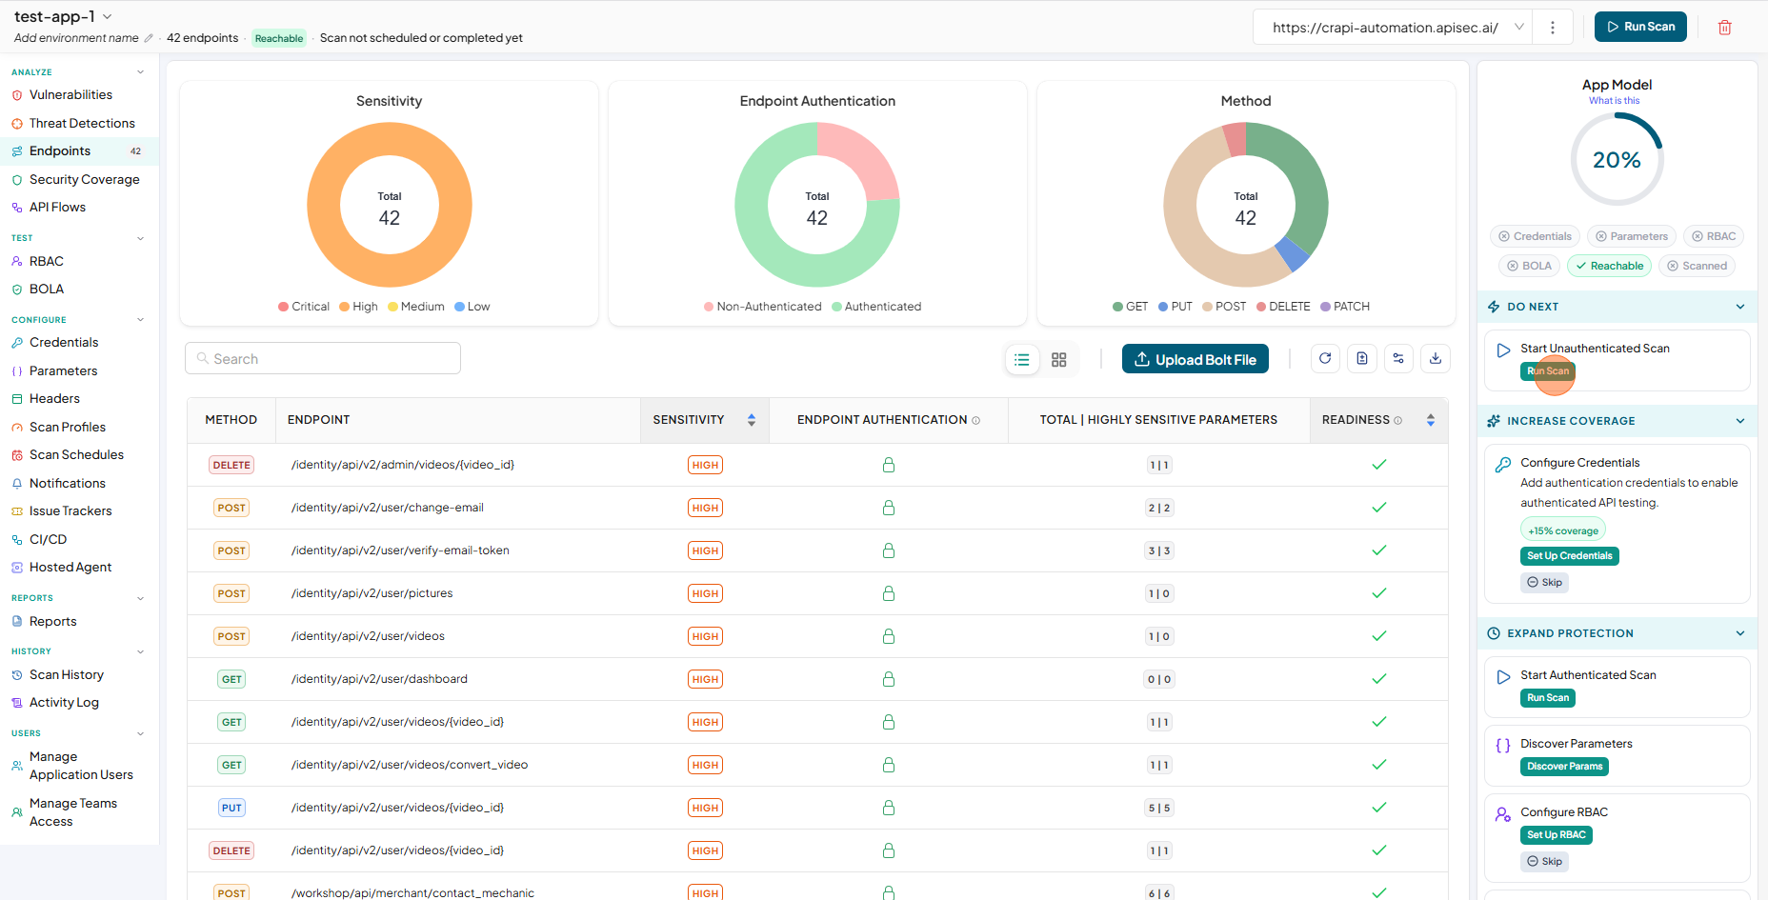
Task: Click Set Up Credentials button
Action: (1569, 556)
